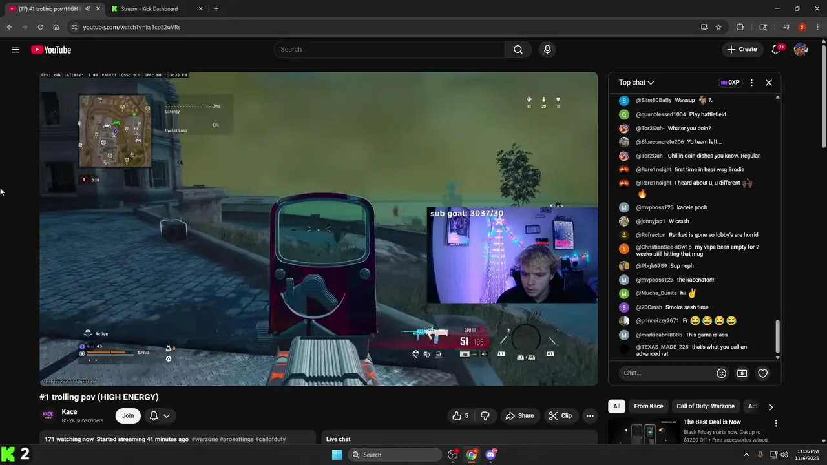The image size is (827, 465).
Task: Open Chrome profile S avatar
Action: coord(802,27)
